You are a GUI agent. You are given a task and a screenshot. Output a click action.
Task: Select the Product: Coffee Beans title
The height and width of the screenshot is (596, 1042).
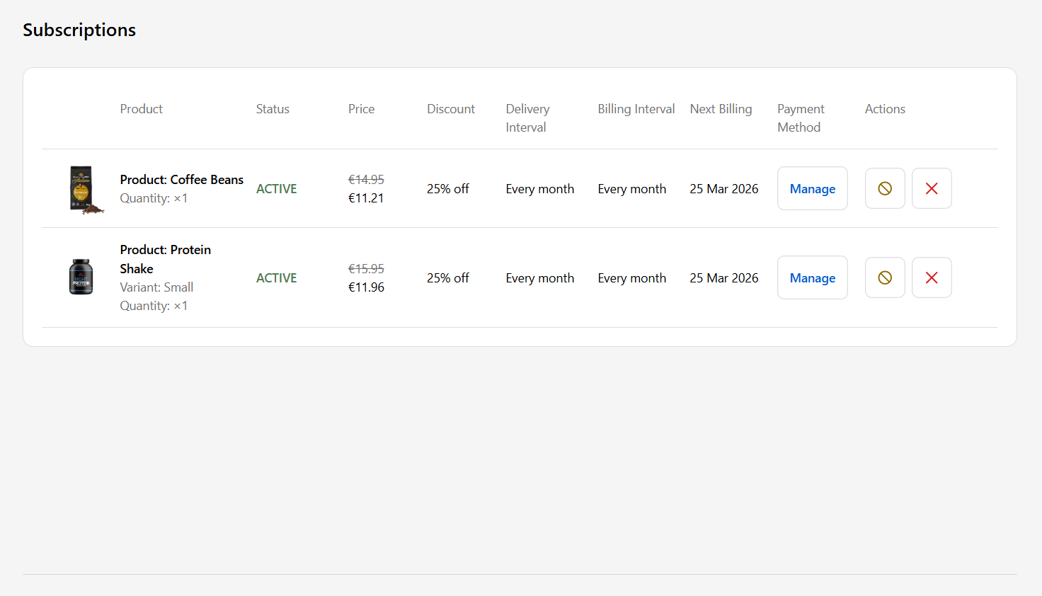tap(181, 180)
